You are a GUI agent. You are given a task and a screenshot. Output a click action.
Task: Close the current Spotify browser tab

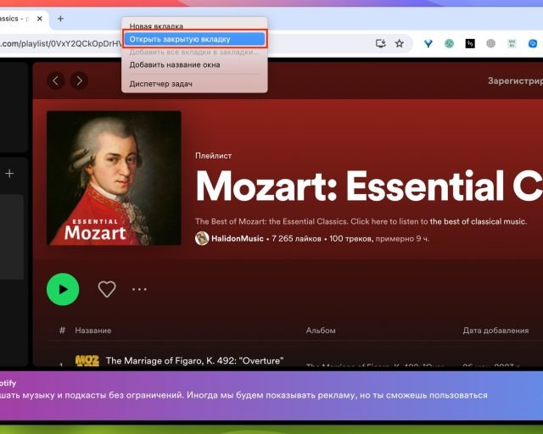[40, 19]
